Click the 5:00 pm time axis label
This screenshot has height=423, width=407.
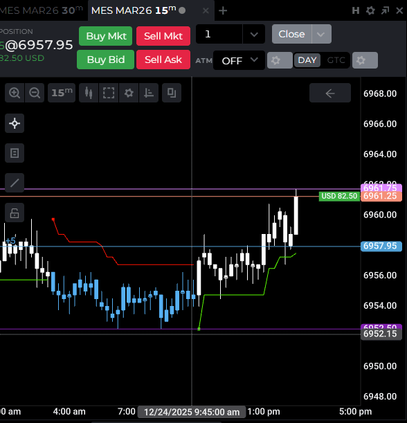(355, 412)
